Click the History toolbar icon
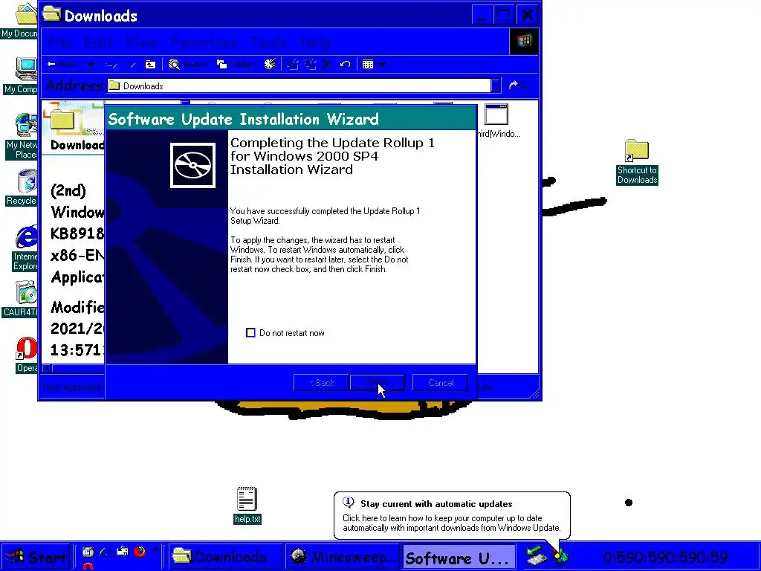The image size is (761, 571). click(271, 64)
